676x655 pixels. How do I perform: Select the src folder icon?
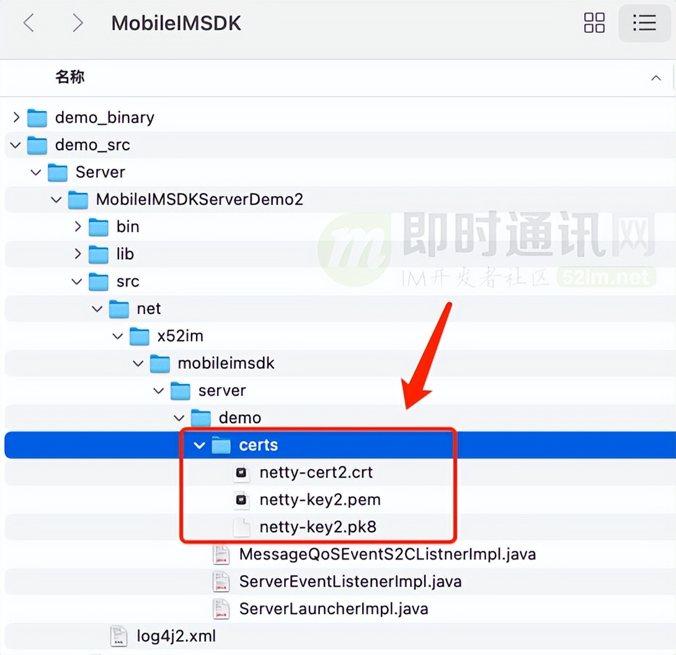coord(98,282)
